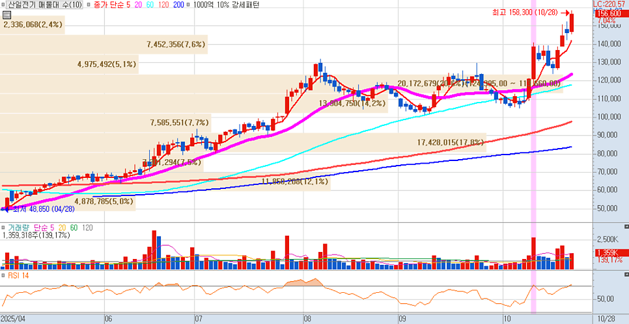Image resolution: width=629 pixels, height=324 pixels.
Task: Click the 10 month label on time axis
Action: (x=507, y=319)
